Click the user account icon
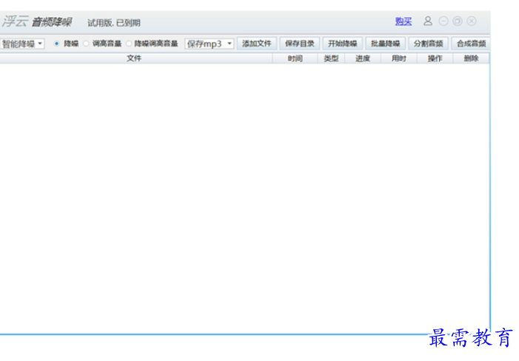 (x=428, y=21)
